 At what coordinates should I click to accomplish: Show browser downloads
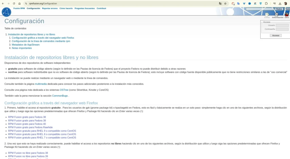[280, 3]
